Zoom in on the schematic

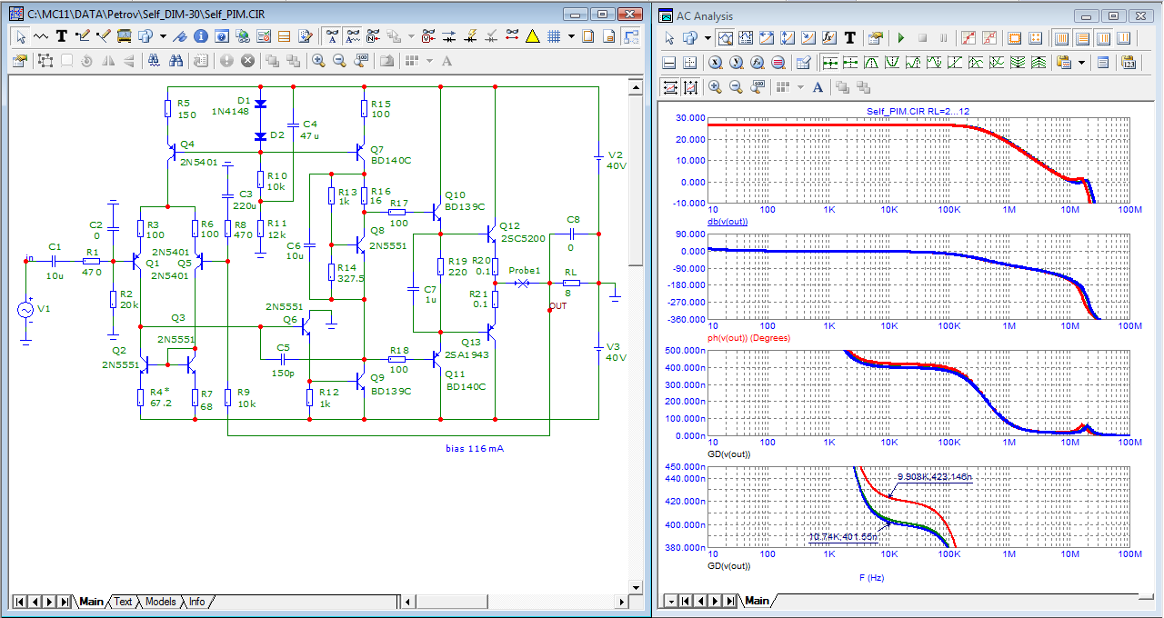pyautogui.click(x=318, y=60)
